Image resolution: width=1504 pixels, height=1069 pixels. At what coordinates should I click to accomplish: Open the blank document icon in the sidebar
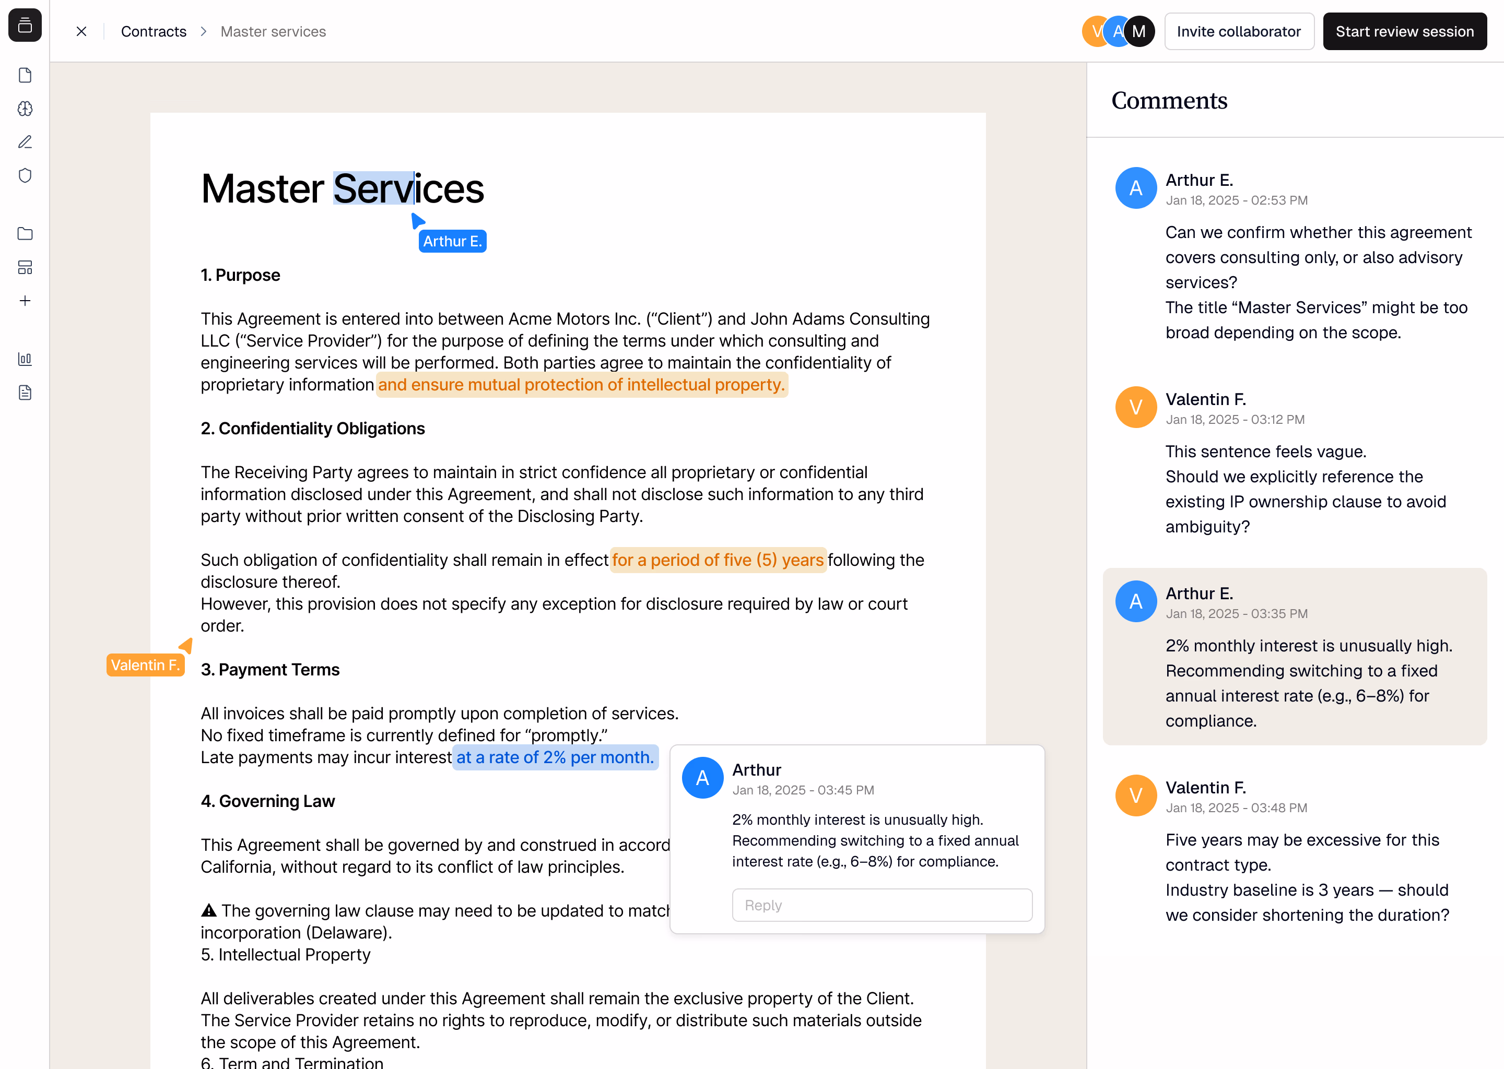click(25, 75)
